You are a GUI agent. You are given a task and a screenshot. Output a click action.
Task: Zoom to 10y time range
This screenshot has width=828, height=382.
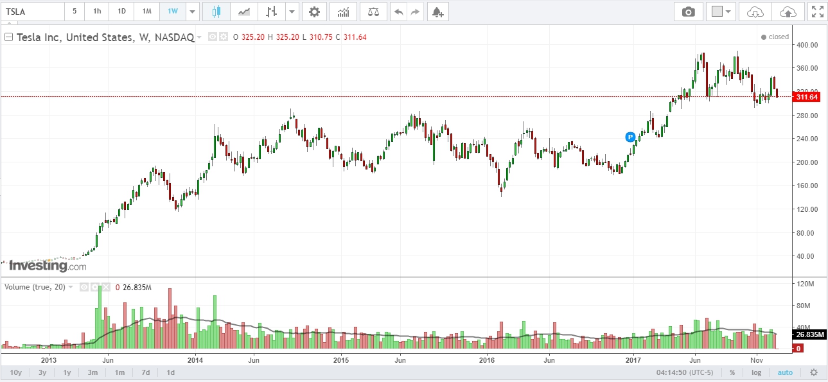pos(16,372)
